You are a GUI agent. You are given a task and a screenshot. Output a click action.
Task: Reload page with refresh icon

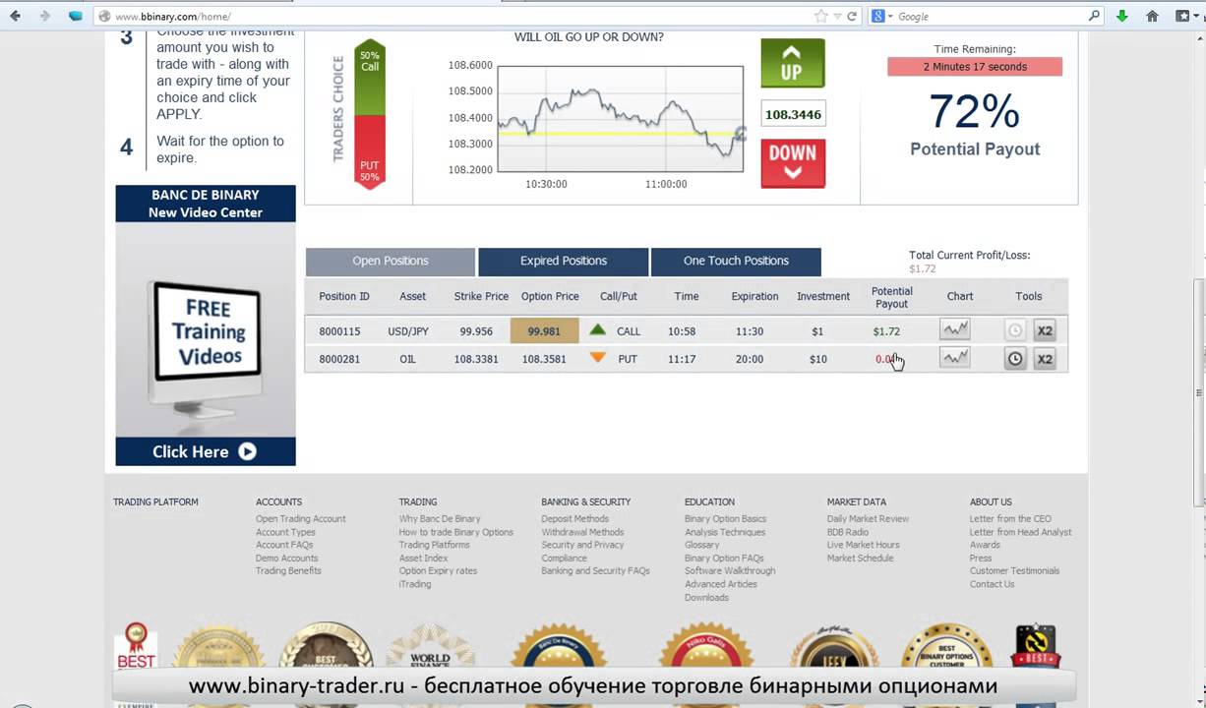click(852, 16)
